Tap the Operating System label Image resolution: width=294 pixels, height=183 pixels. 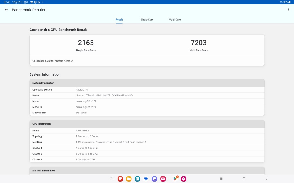tap(42, 90)
